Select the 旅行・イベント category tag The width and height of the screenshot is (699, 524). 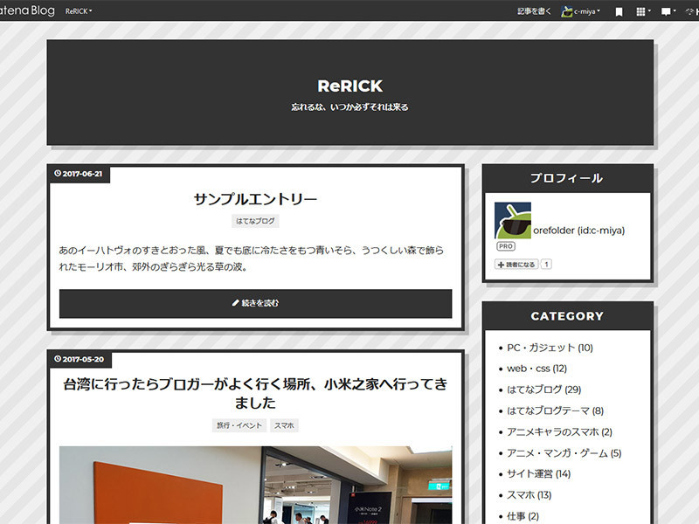(x=239, y=425)
